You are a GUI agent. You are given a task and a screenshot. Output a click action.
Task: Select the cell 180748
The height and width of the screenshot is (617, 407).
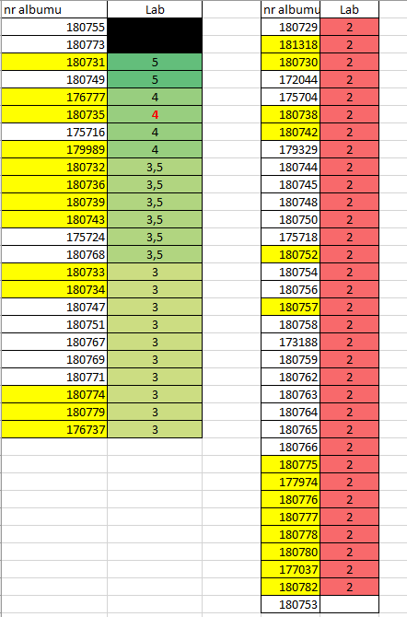pyautogui.click(x=291, y=203)
